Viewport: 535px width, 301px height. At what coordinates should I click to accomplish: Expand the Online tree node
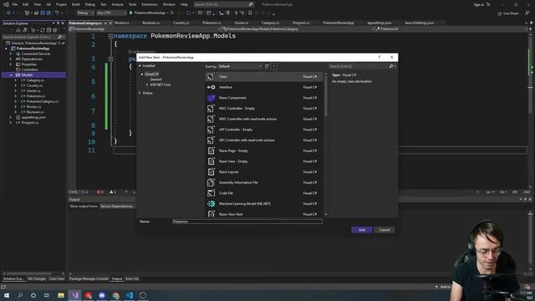coord(140,93)
